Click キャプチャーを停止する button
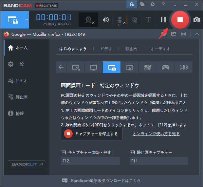Image resolution: width=203 pixels, height=187 pixels. pos(92,134)
